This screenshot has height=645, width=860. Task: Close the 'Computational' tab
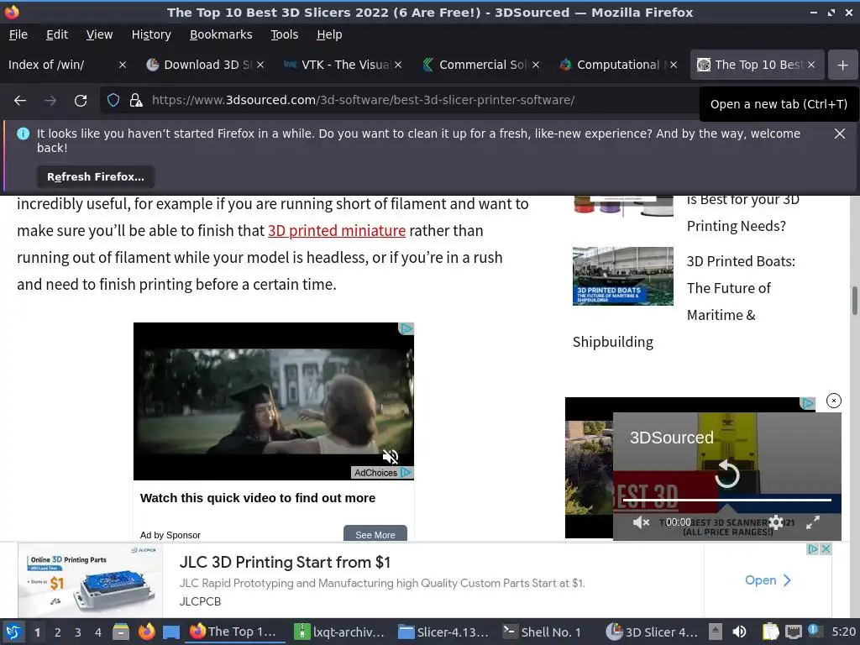tap(674, 65)
